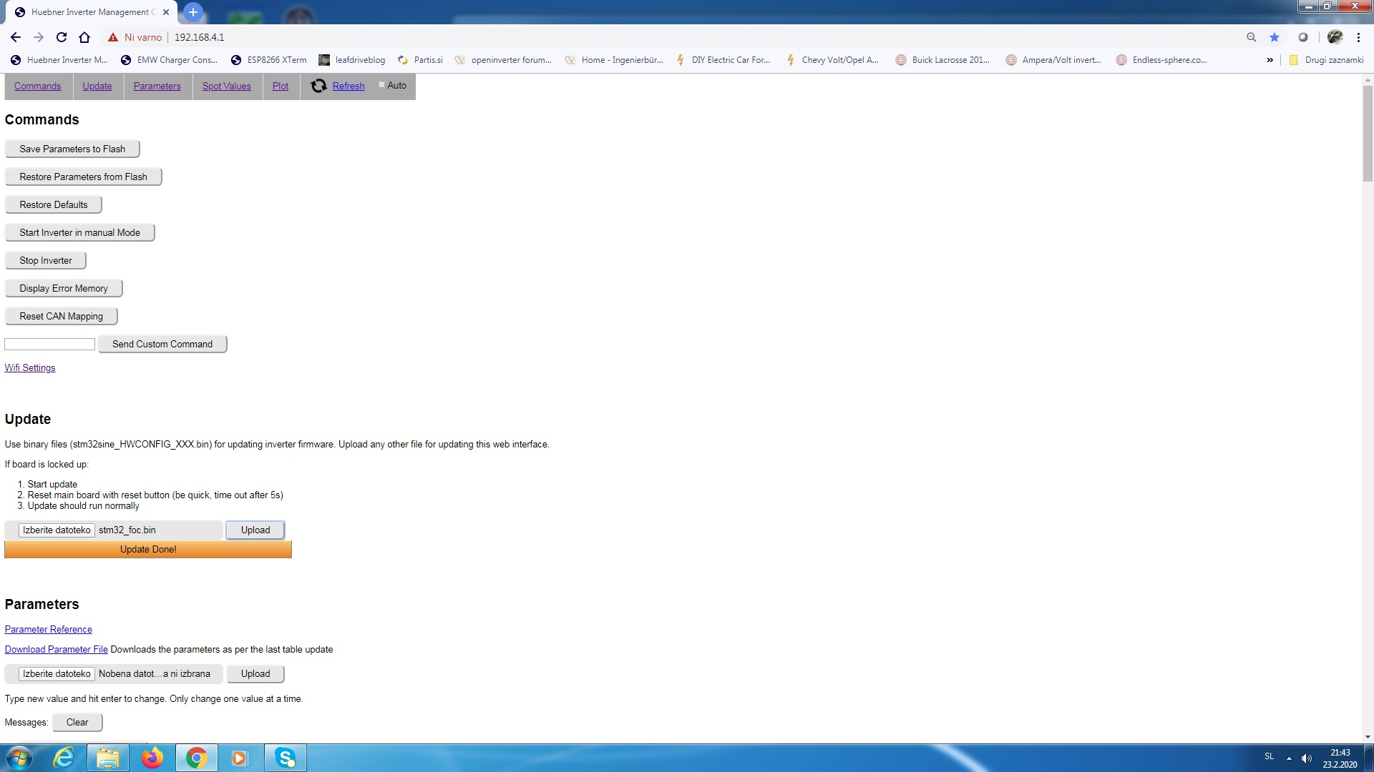The height and width of the screenshot is (772, 1374).
Task: Expand the hidden bookmarks chevron
Action: click(1270, 60)
